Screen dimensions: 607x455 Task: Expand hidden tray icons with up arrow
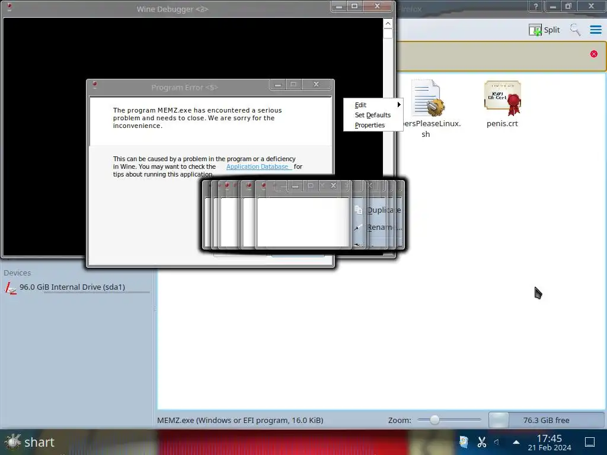pos(516,442)
